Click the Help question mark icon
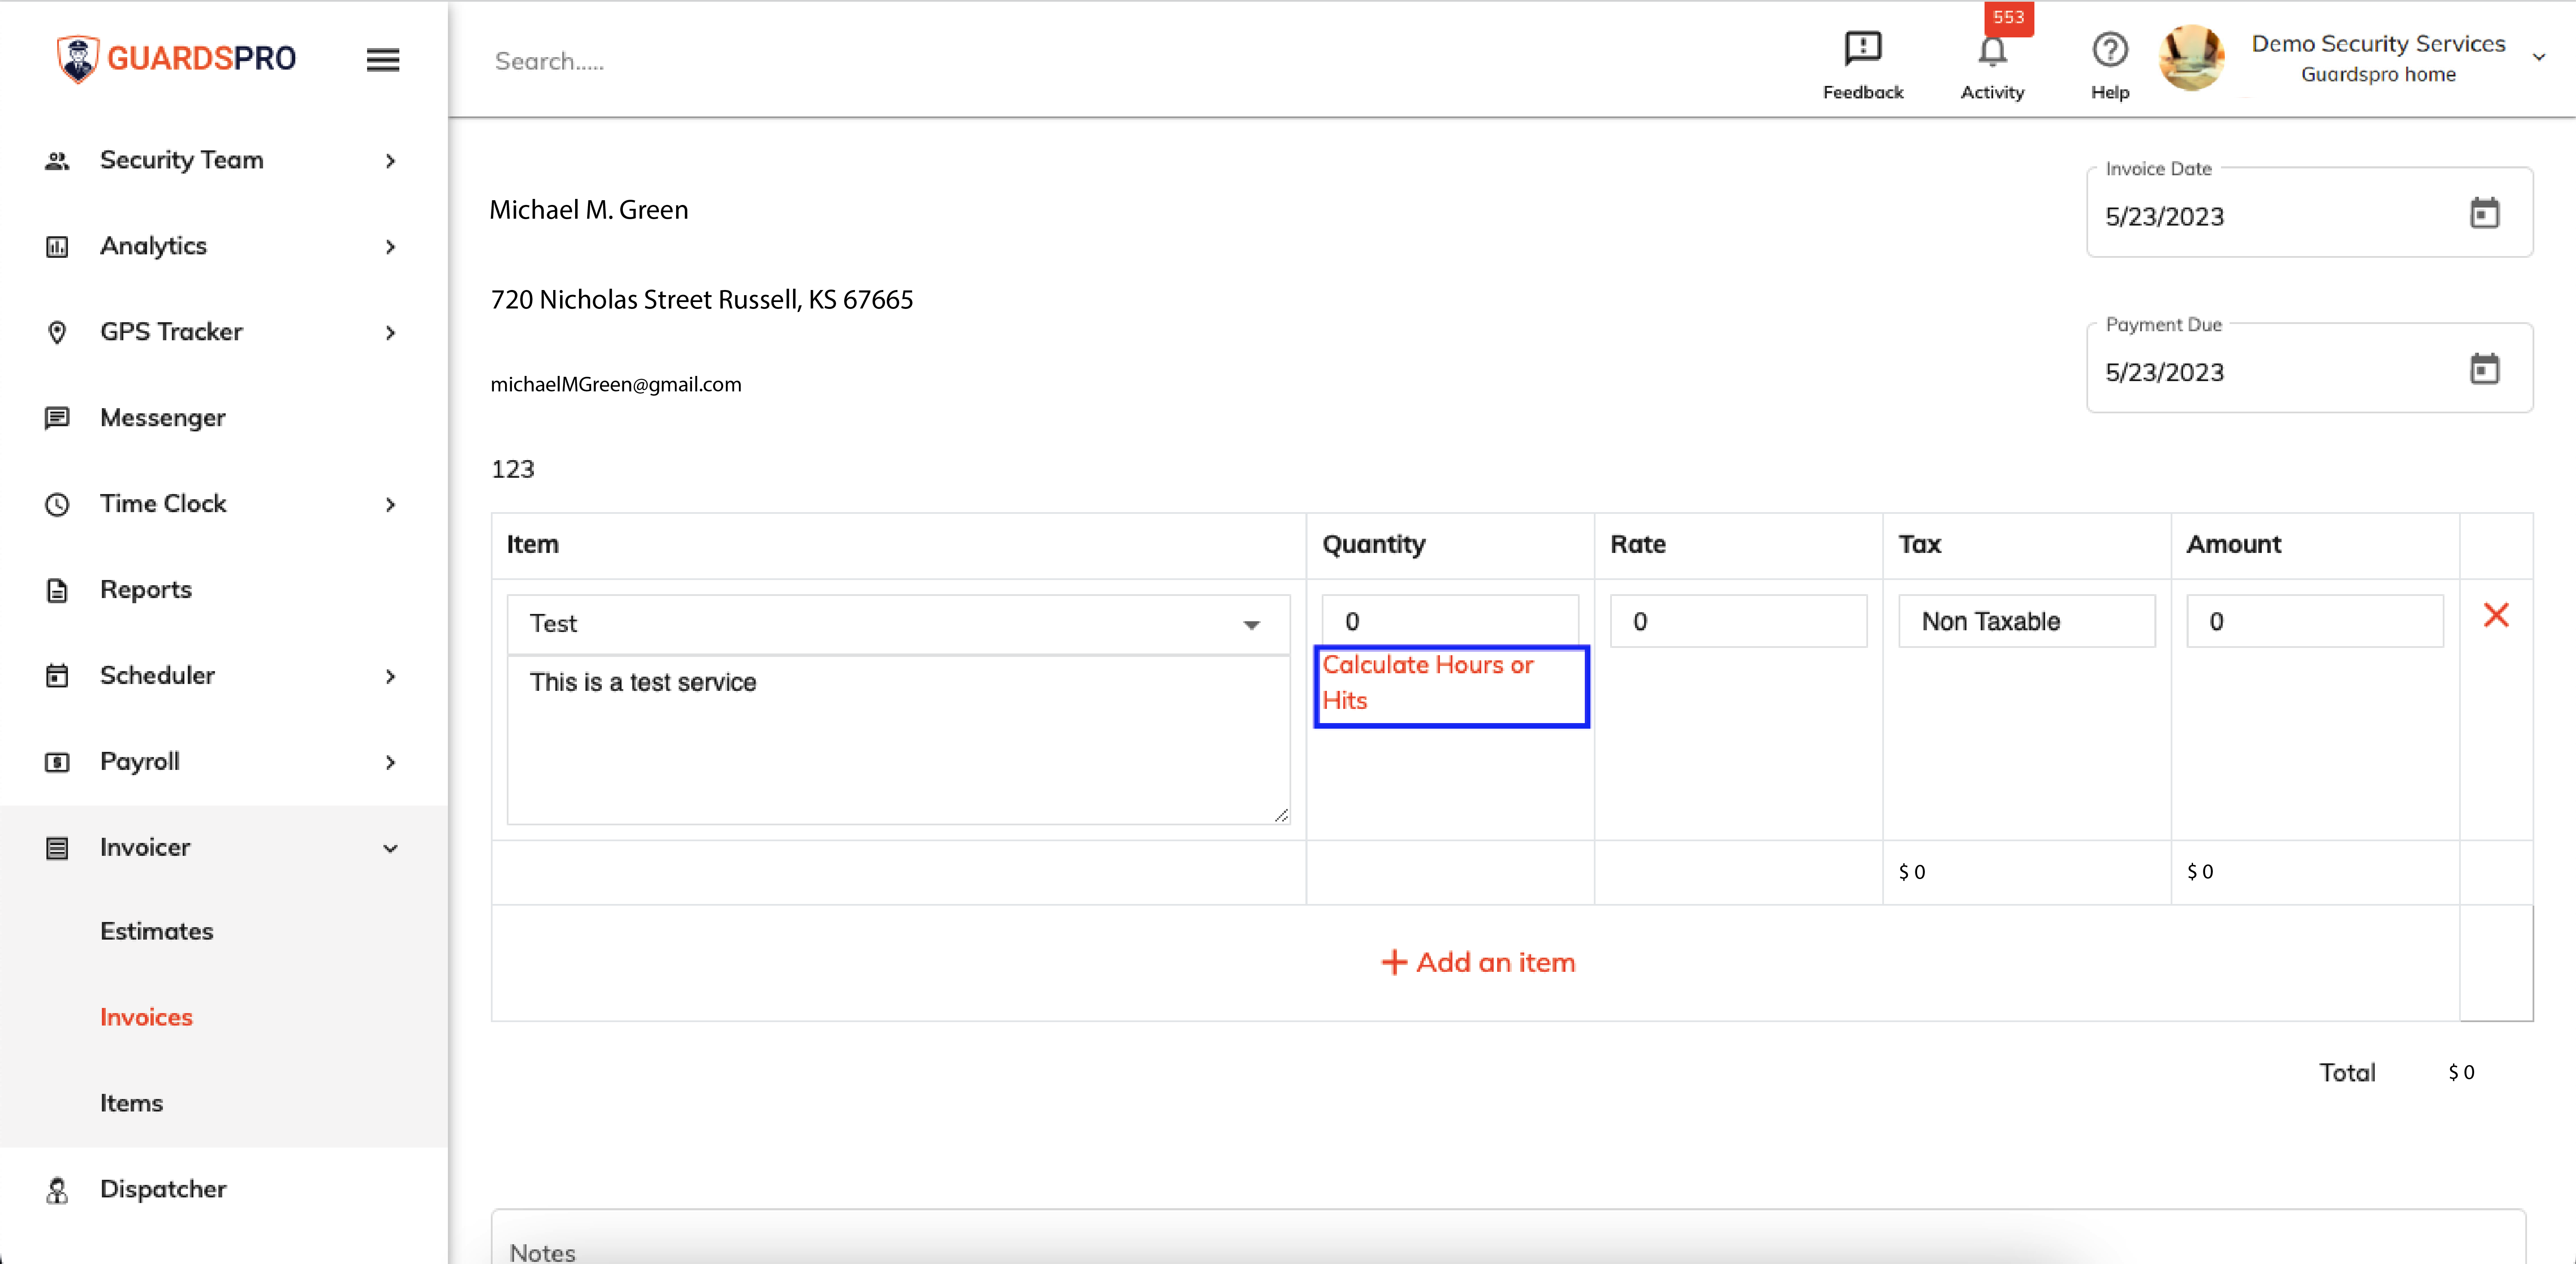The height and width of the screenshot is (1264, 2576). click(2110, 50)
